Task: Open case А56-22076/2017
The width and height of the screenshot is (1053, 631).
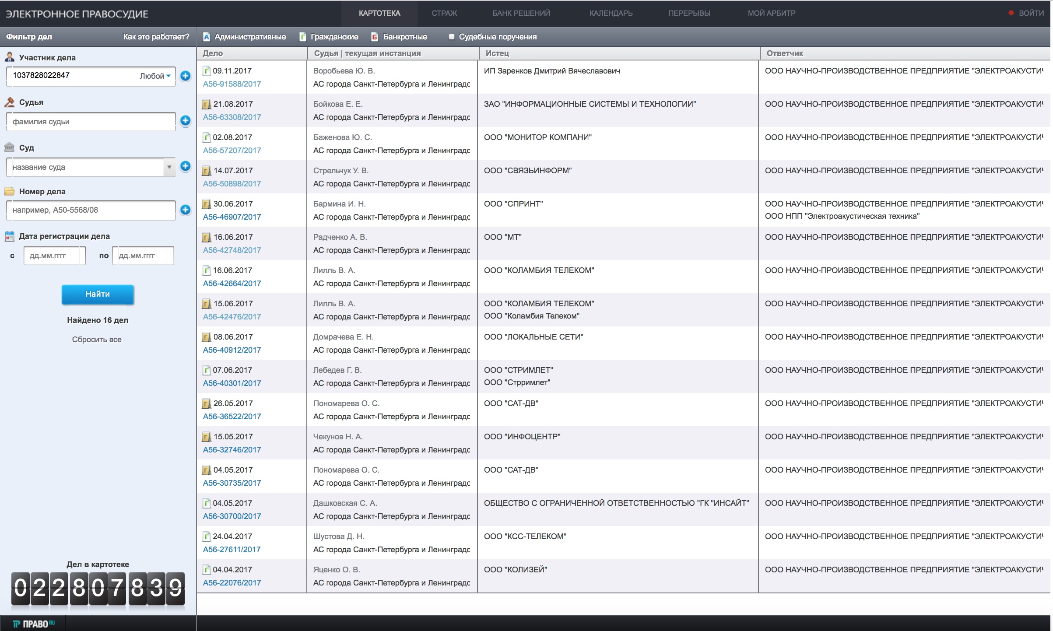Action: pos(232,583)
